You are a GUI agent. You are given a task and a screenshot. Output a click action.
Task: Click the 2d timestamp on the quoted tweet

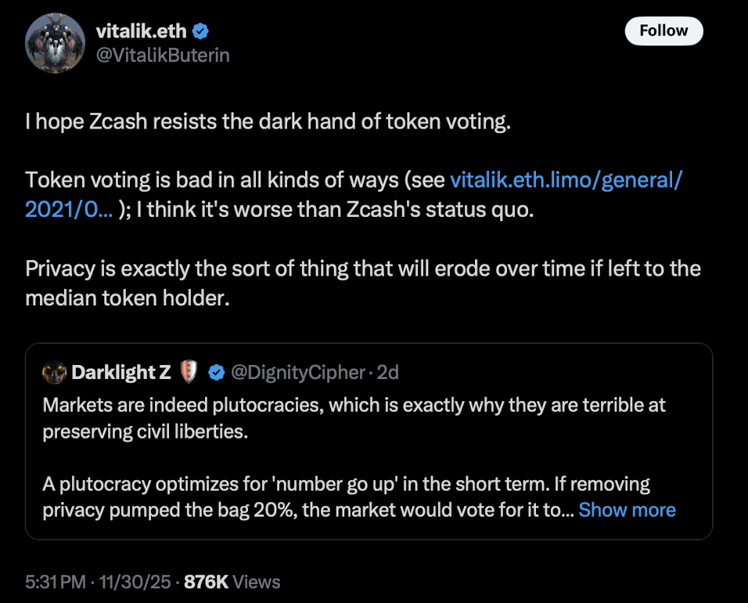coord(389,373)
